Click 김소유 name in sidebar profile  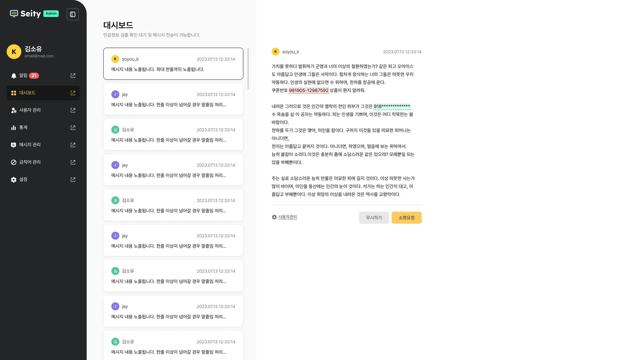(x=33, y=49)
